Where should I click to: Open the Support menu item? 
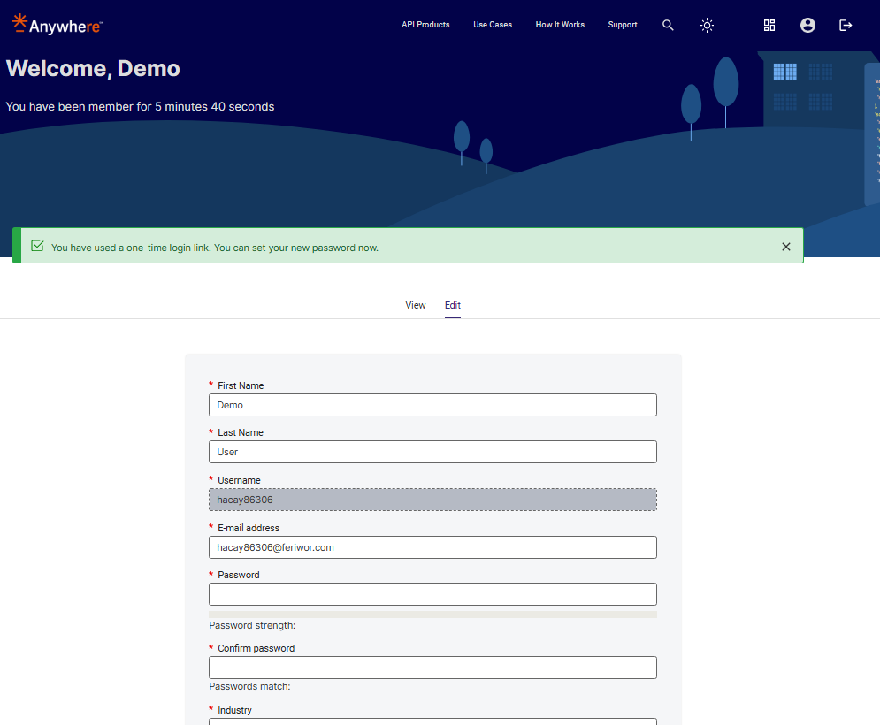(x=623, y=25)
